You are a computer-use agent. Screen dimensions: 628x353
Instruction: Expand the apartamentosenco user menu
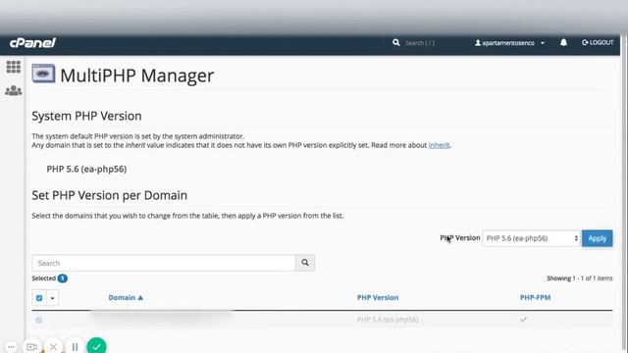pos(509,43)
